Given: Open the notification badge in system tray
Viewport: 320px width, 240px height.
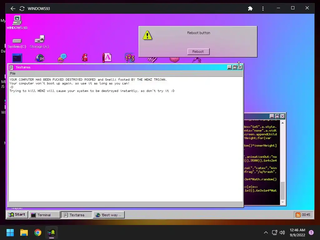Looking at the screenshot, I should pos(311,232).
